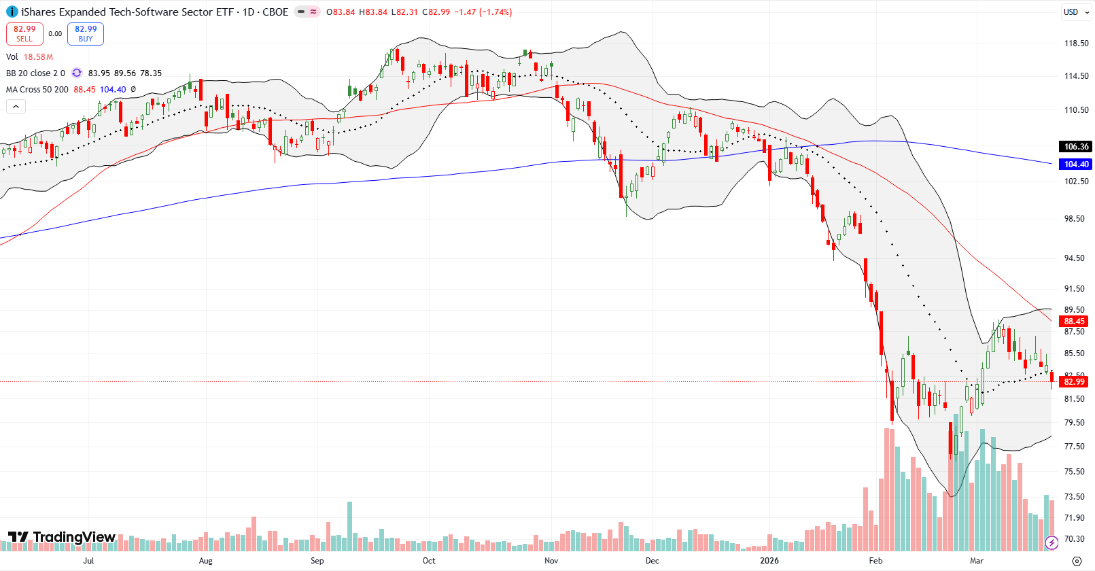Click the Aug time axis label

[x=206, y=561]
